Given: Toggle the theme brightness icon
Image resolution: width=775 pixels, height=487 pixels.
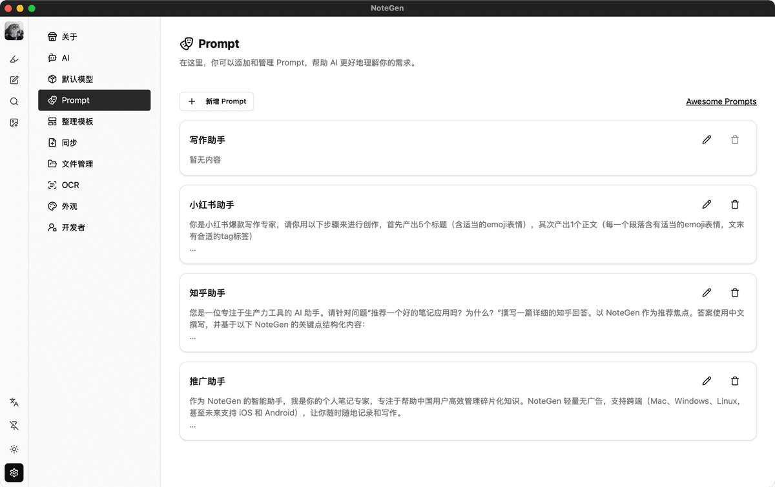Looking at the screenshot, I should [x=14, y=449].
